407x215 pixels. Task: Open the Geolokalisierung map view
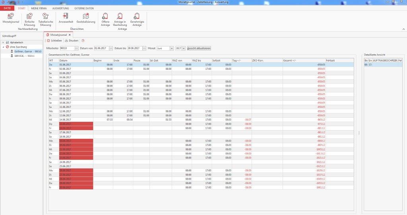coord(86,18)
